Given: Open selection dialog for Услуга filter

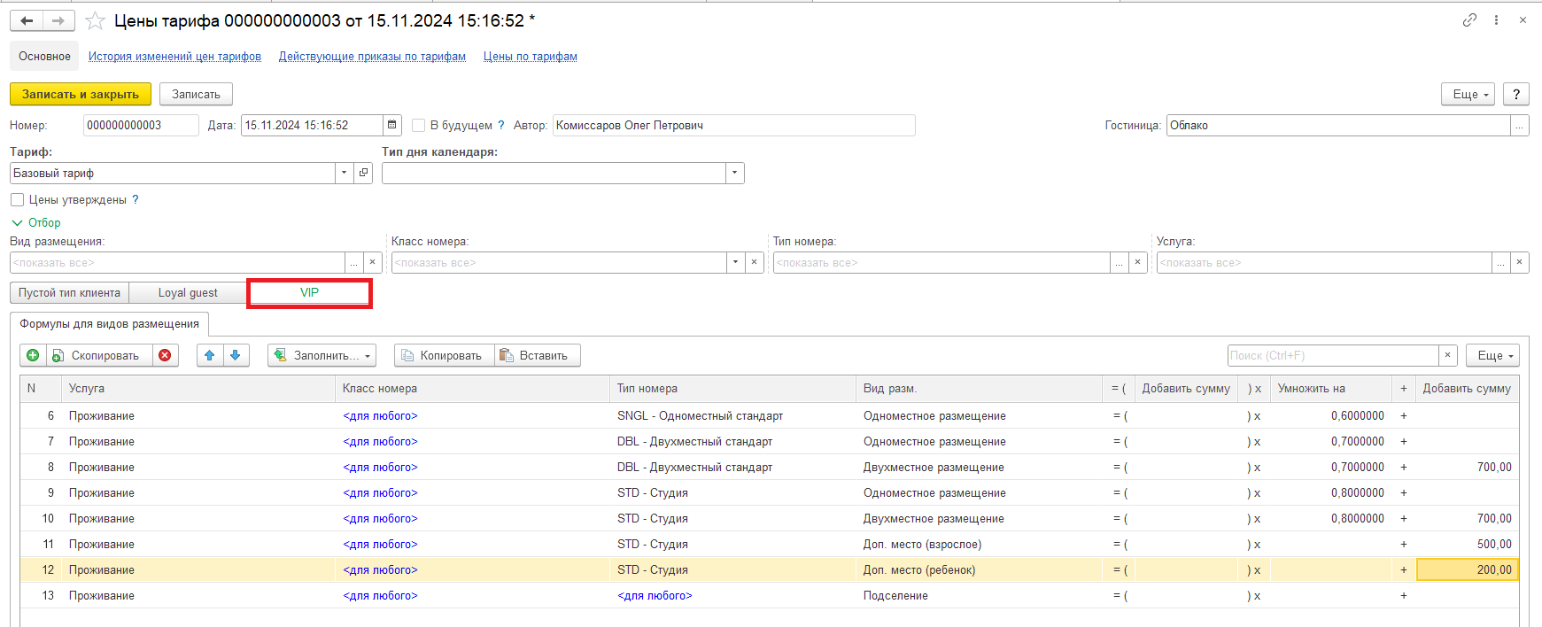Looking at the screenshot, I should [x=1501, y=262].
